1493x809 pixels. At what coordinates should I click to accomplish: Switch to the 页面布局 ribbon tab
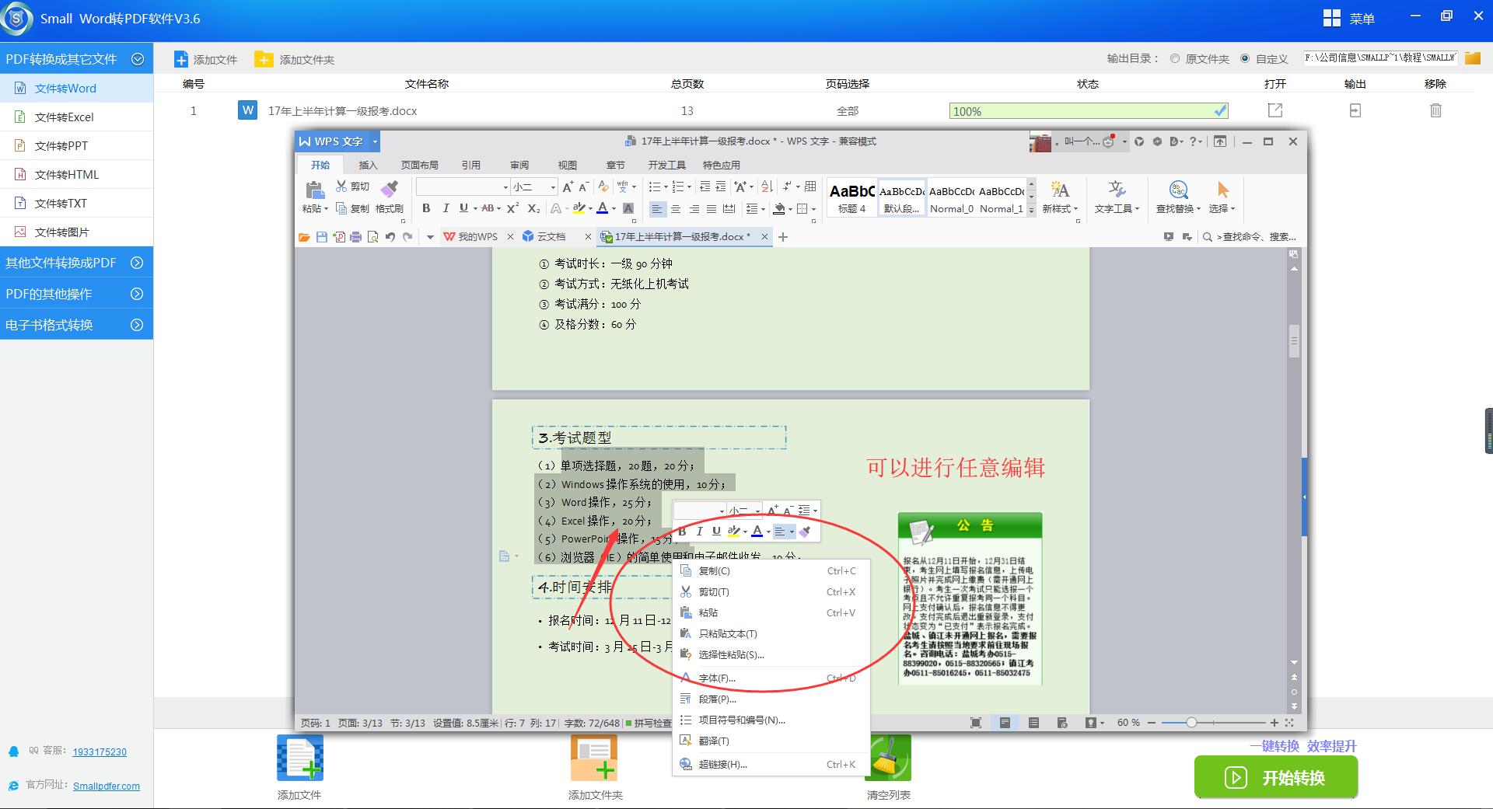(x=420, y=165)
